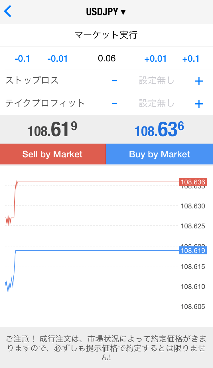The image size is (213, 368).
Task: Tap the plus icon for ストップロス
Action: tap(199, 81)
